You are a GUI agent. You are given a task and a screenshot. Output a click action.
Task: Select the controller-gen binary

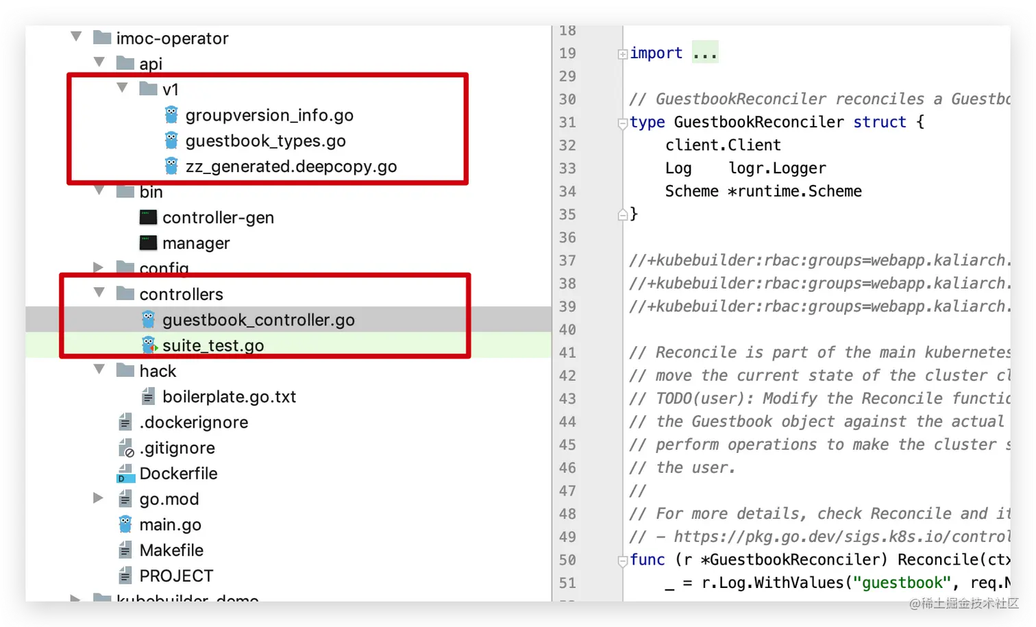pos(218,218)
